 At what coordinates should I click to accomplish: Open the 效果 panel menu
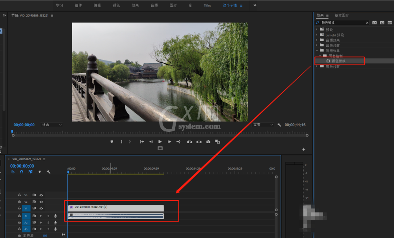pyautogui.click(x=327, y=16)
